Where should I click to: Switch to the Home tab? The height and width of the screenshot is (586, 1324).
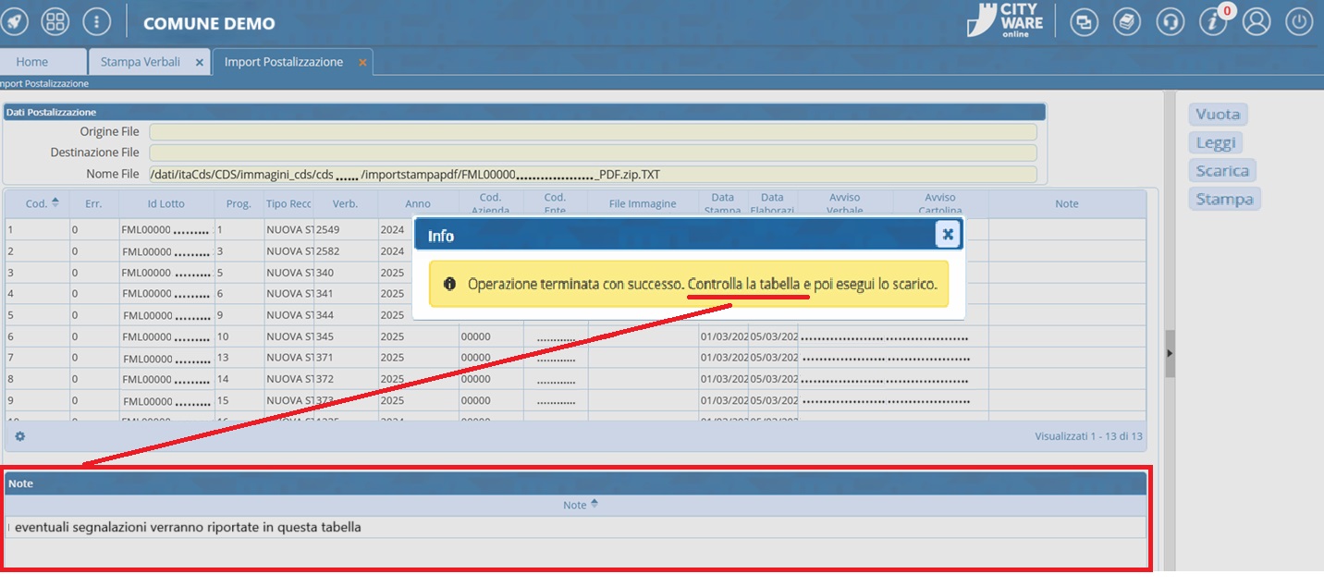point(32,62)
